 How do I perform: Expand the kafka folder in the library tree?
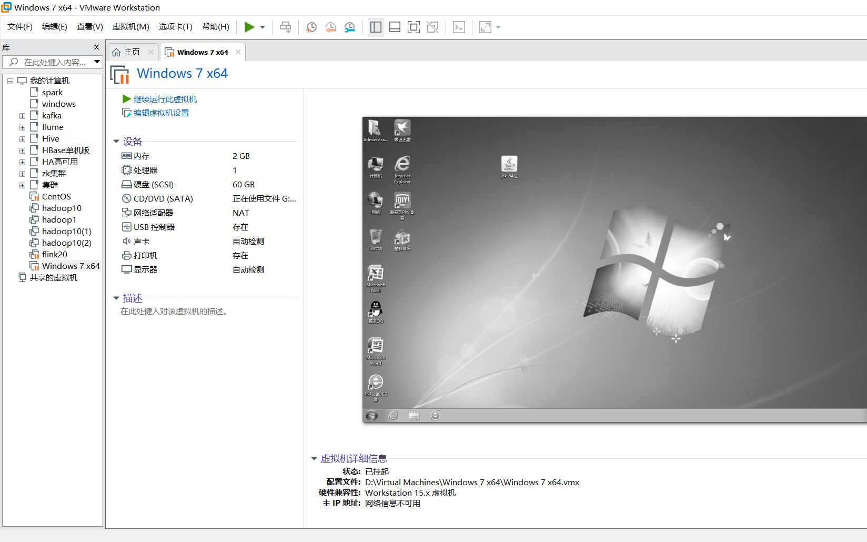click(x=22, y=115)
